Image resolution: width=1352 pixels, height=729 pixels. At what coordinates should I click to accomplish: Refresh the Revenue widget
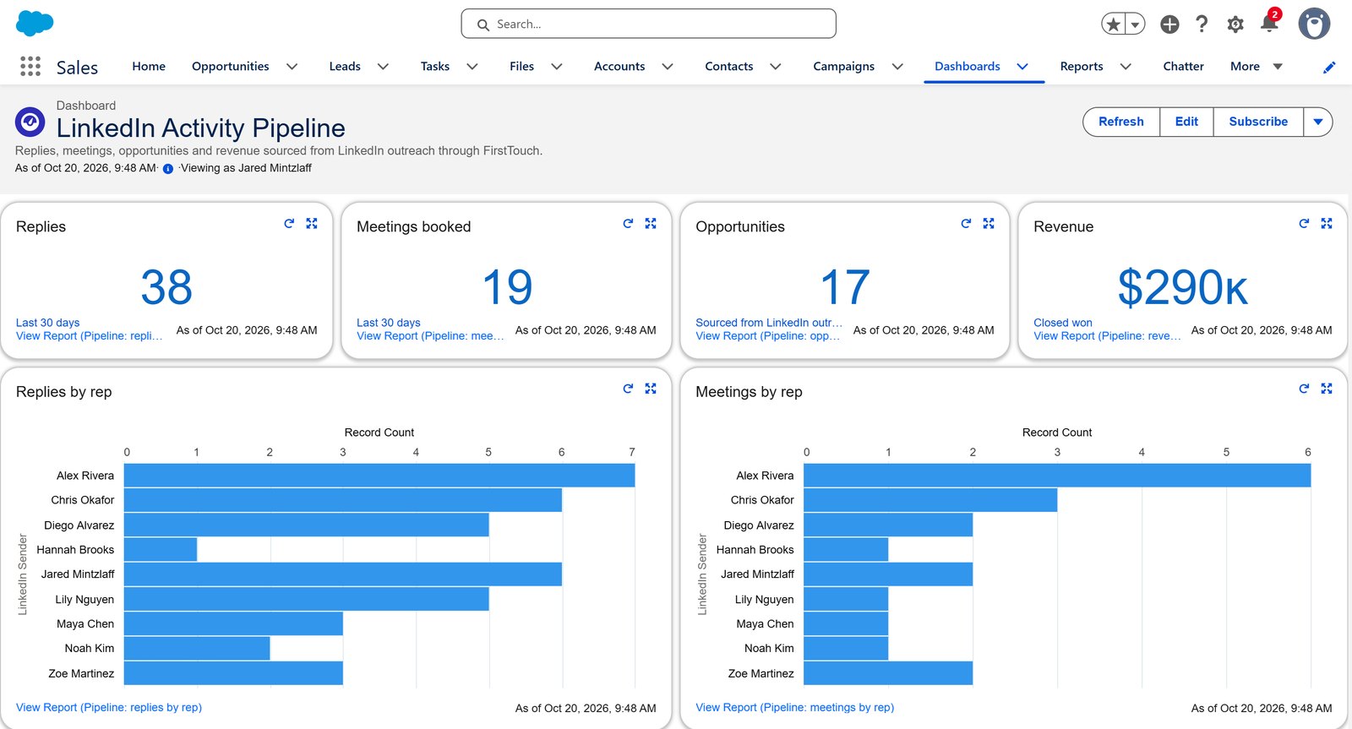[x=1304, y=223]
